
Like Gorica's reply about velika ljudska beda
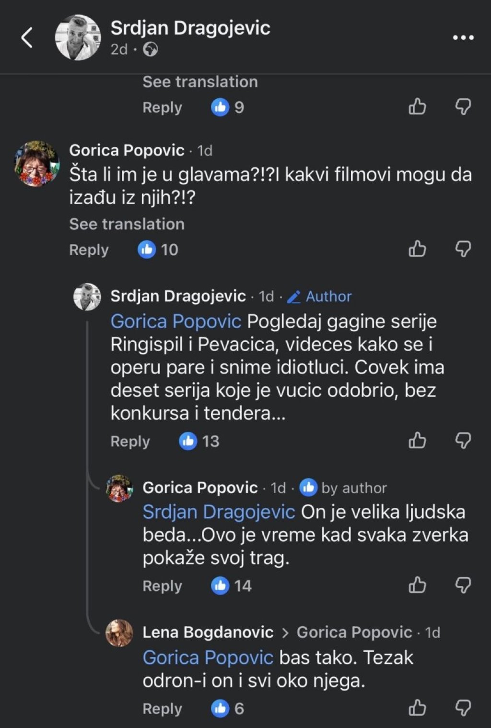(x=417, y=585)
